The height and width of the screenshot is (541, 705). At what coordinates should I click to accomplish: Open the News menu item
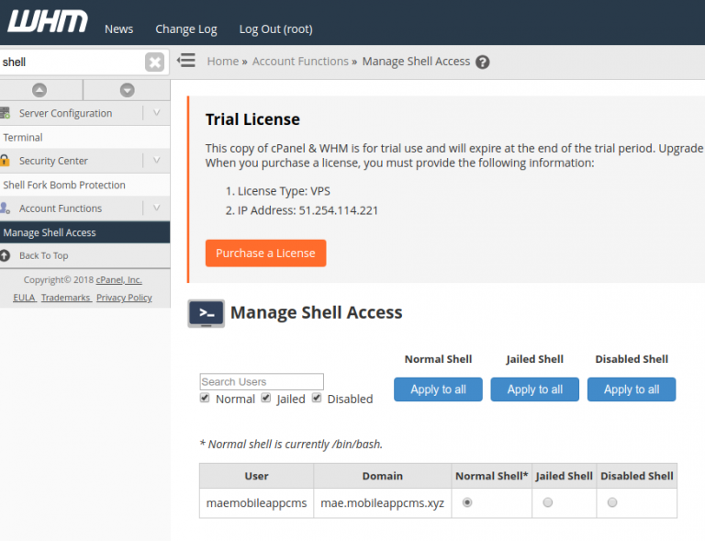pos(118,28)
